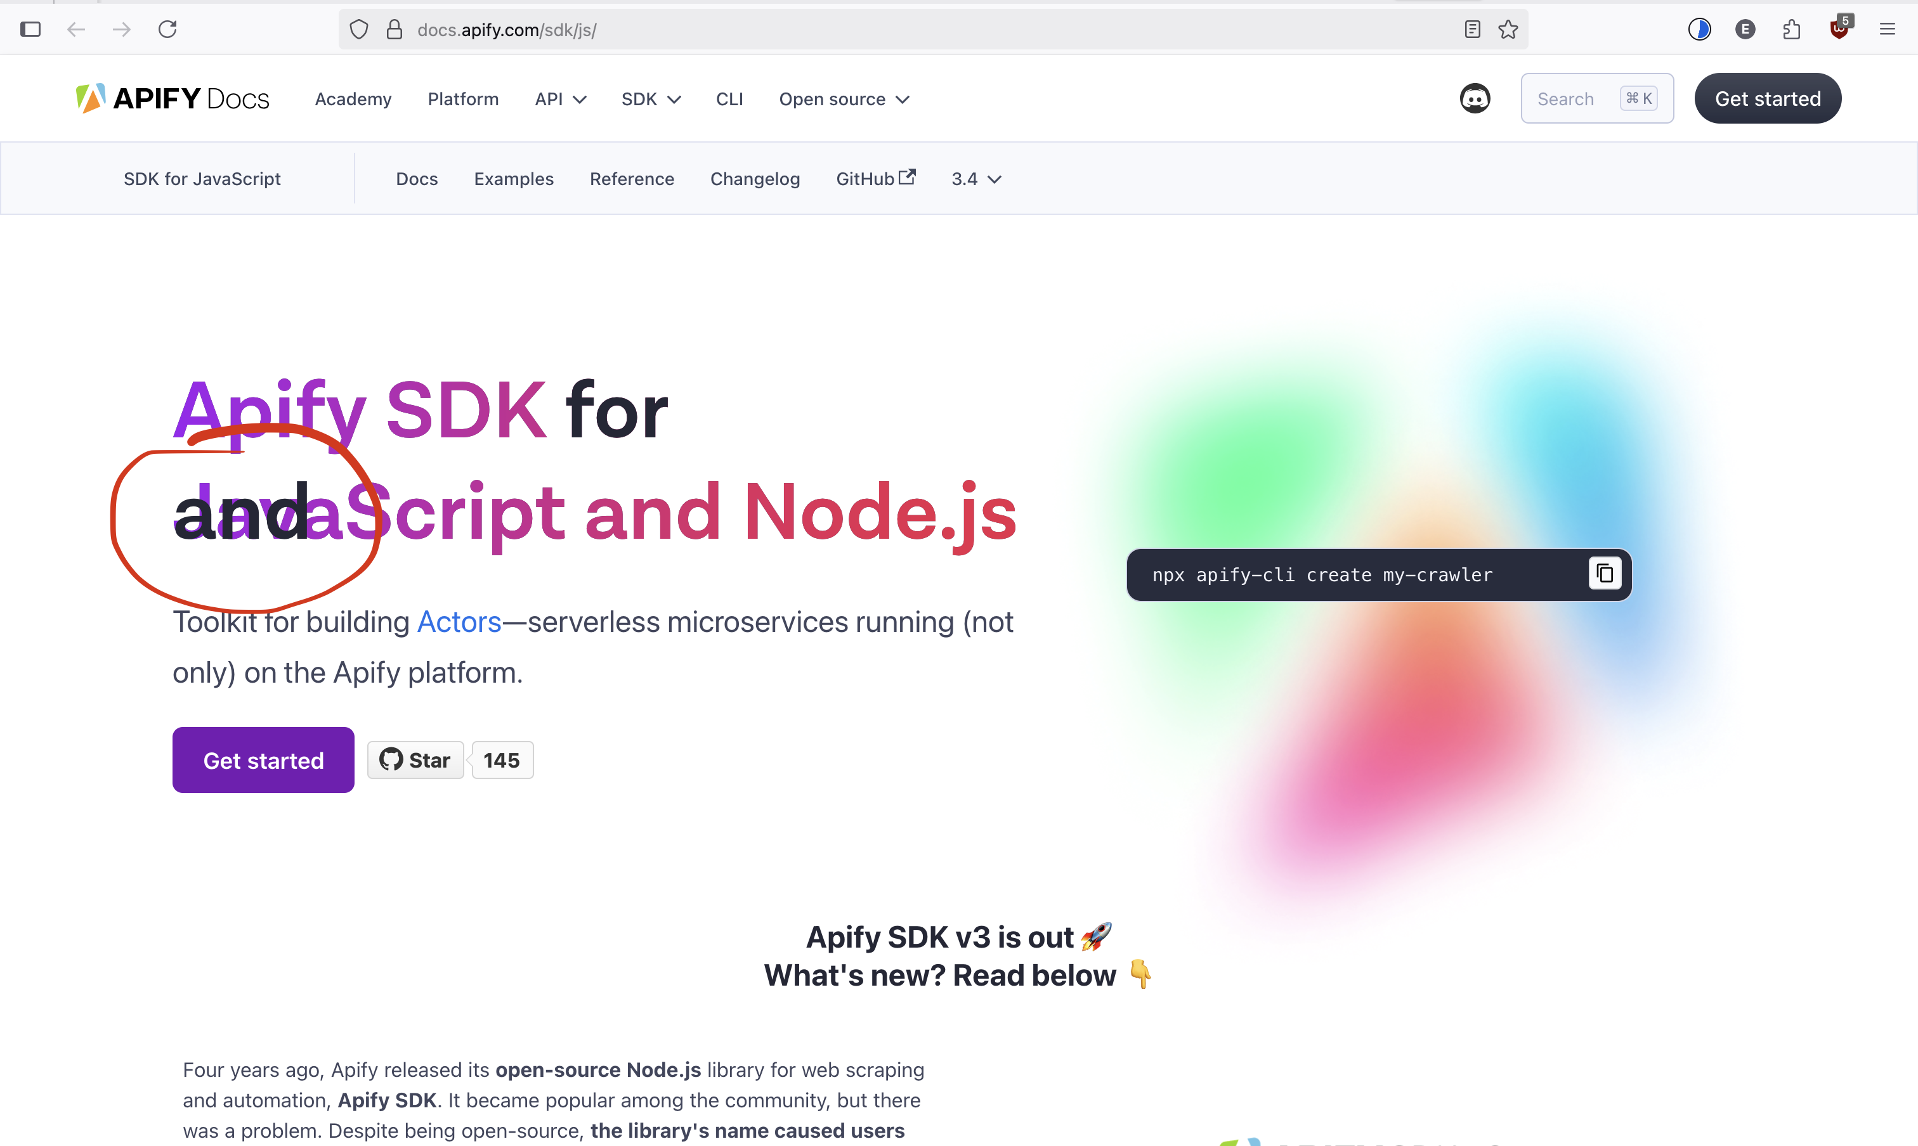The height and width of the screenshot is (1146, 1918).
Task: Click the SDK for JavaScript title link
Action: [x=202, y=179]
